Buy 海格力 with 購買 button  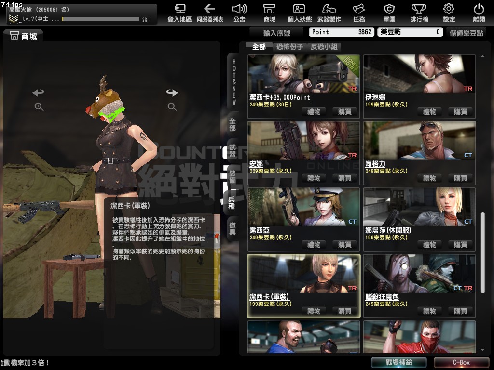(460, 178)
